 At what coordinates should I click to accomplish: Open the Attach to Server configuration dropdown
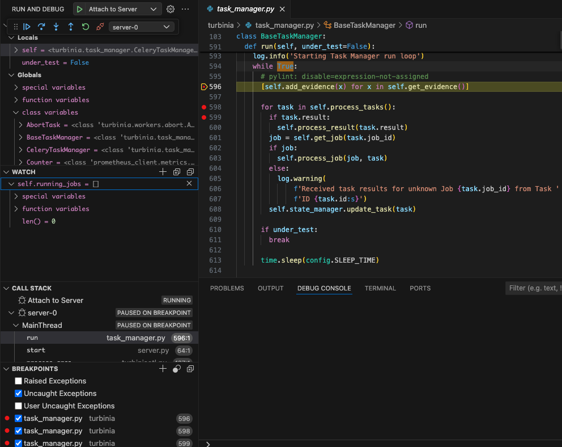click(154, 9)
